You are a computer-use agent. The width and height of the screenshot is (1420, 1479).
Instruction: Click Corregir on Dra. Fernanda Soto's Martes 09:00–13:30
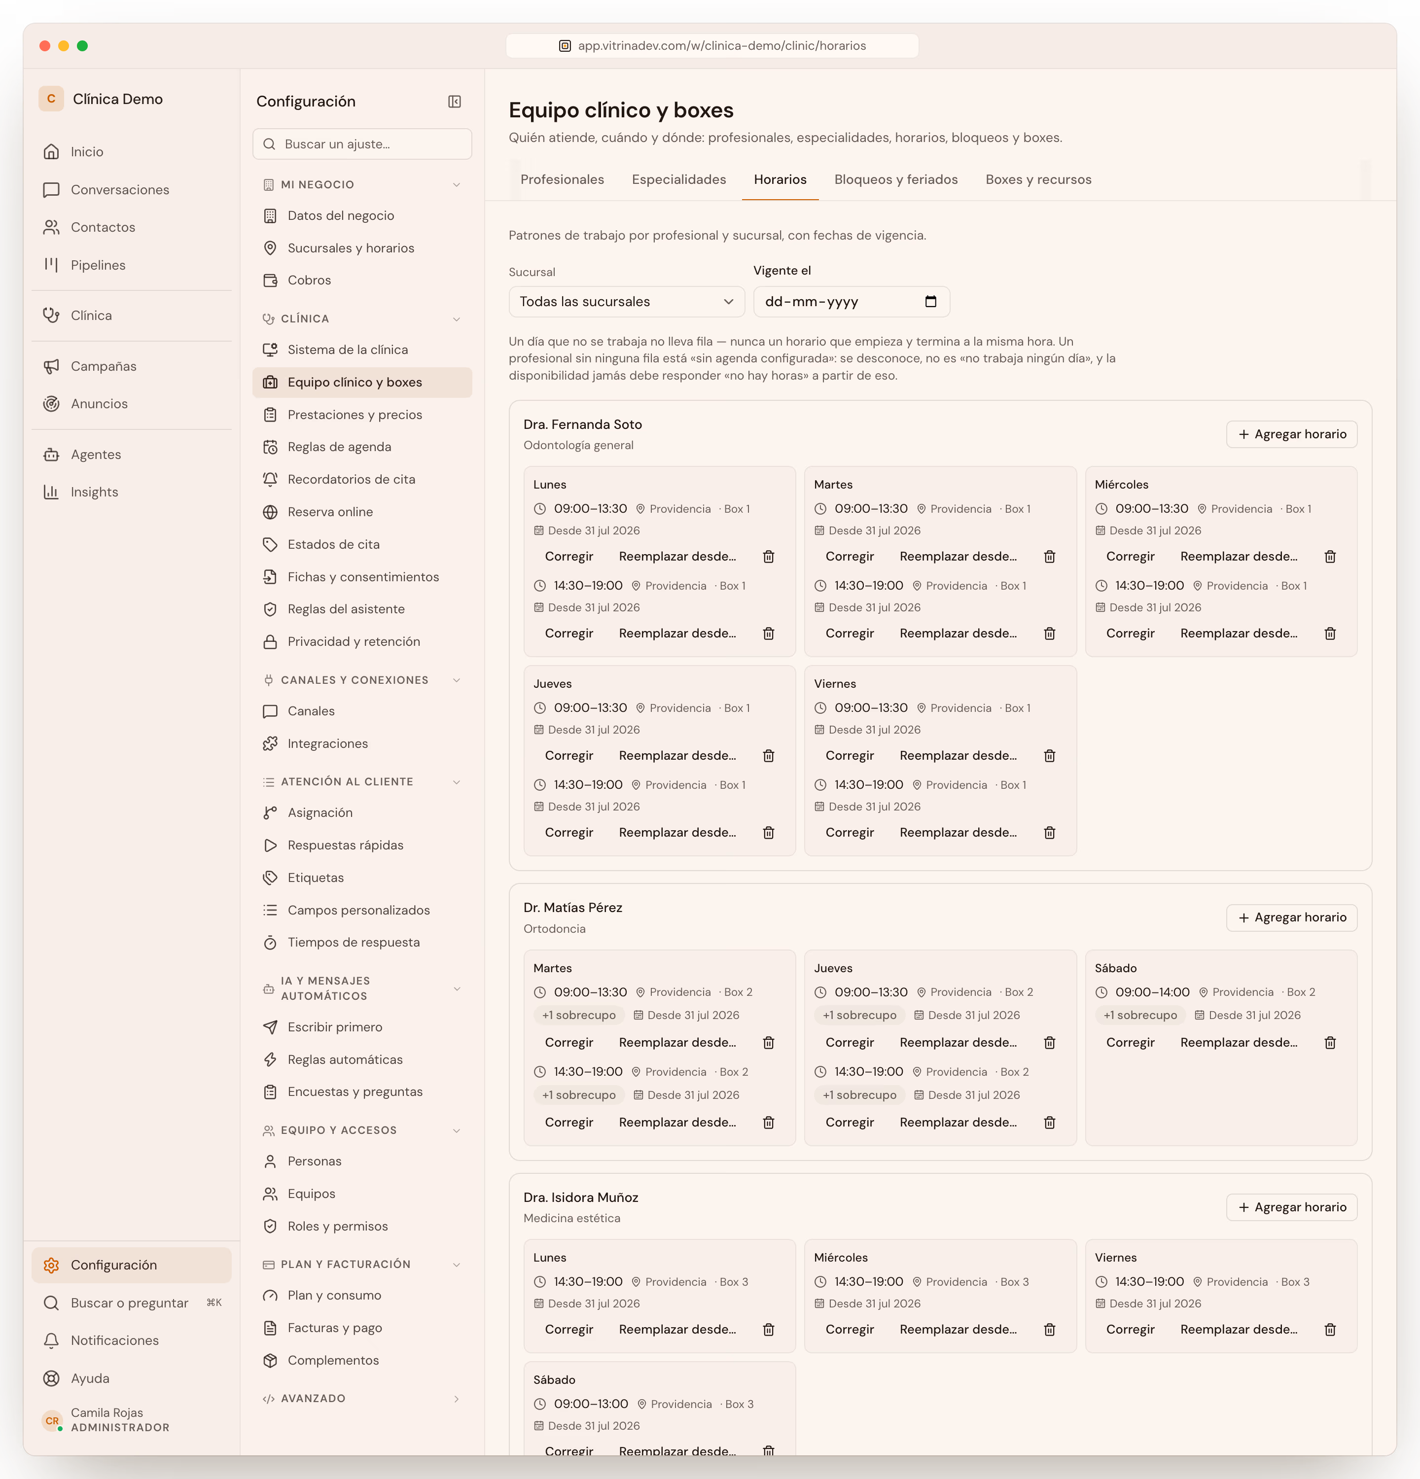click(850, 557)
